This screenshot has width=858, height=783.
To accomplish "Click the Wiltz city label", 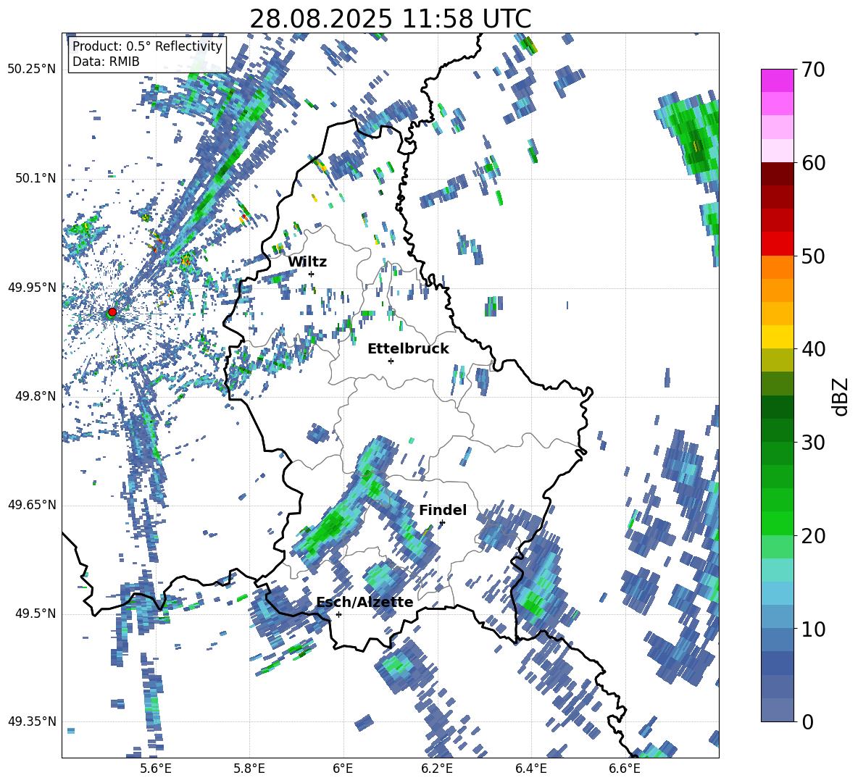I will 307,262.
